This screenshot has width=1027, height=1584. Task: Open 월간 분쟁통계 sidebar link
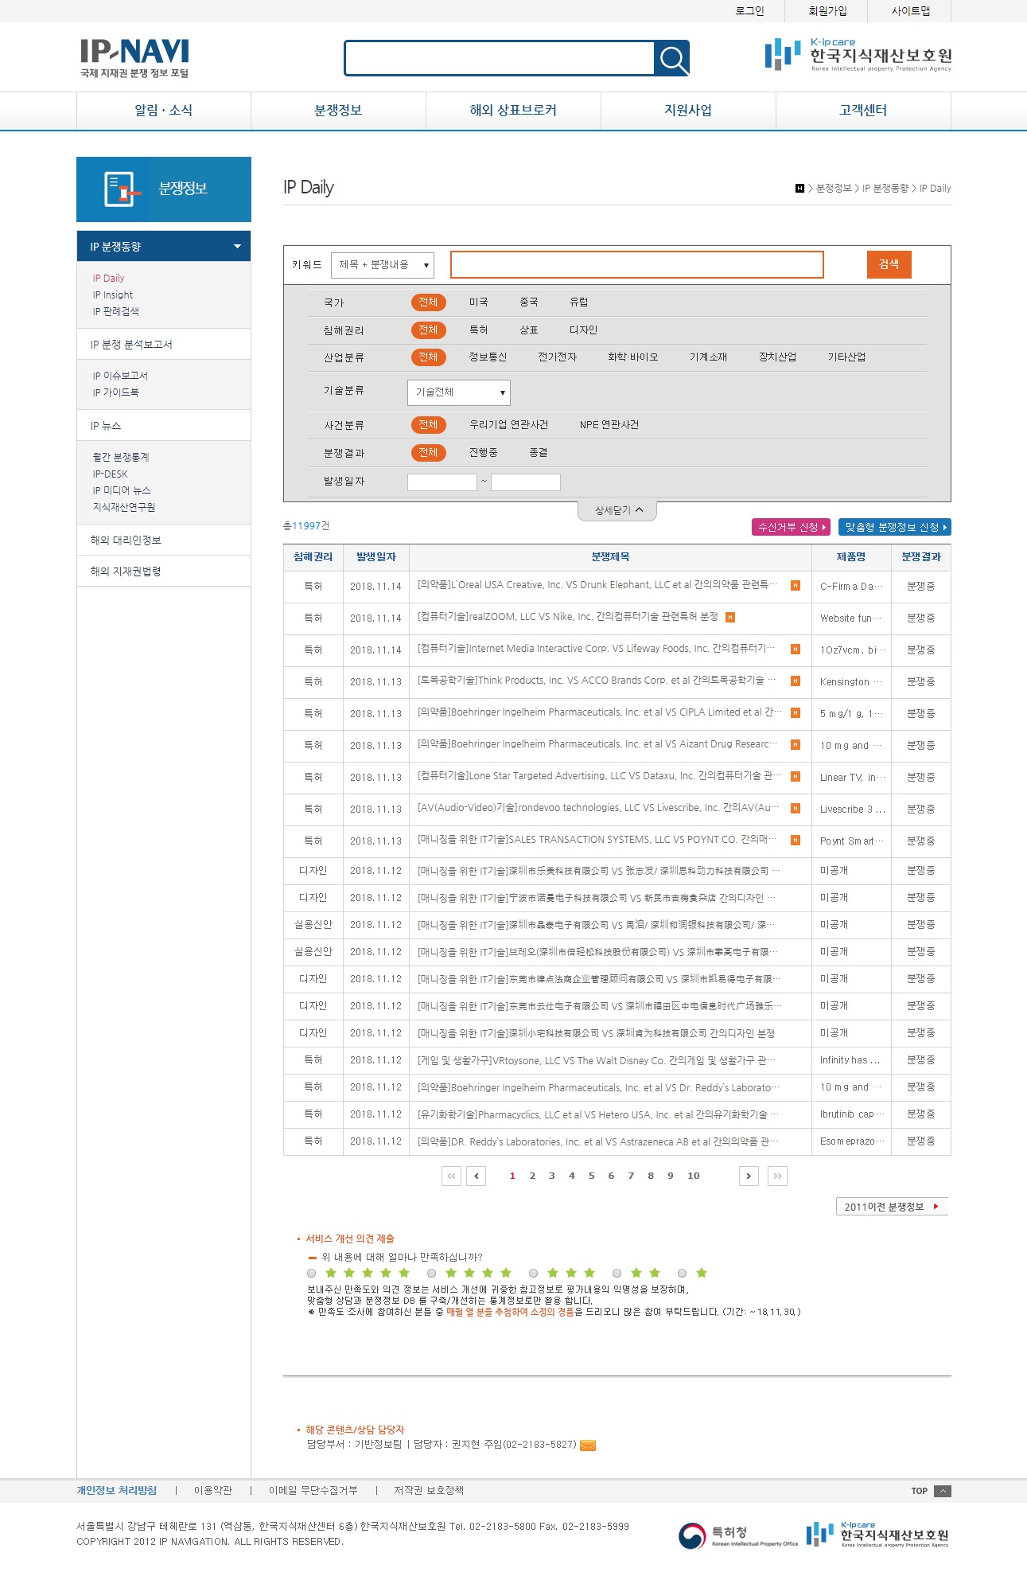point(121,458)
